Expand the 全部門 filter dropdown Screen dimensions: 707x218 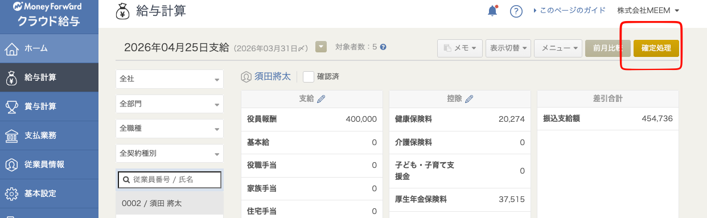170,104
